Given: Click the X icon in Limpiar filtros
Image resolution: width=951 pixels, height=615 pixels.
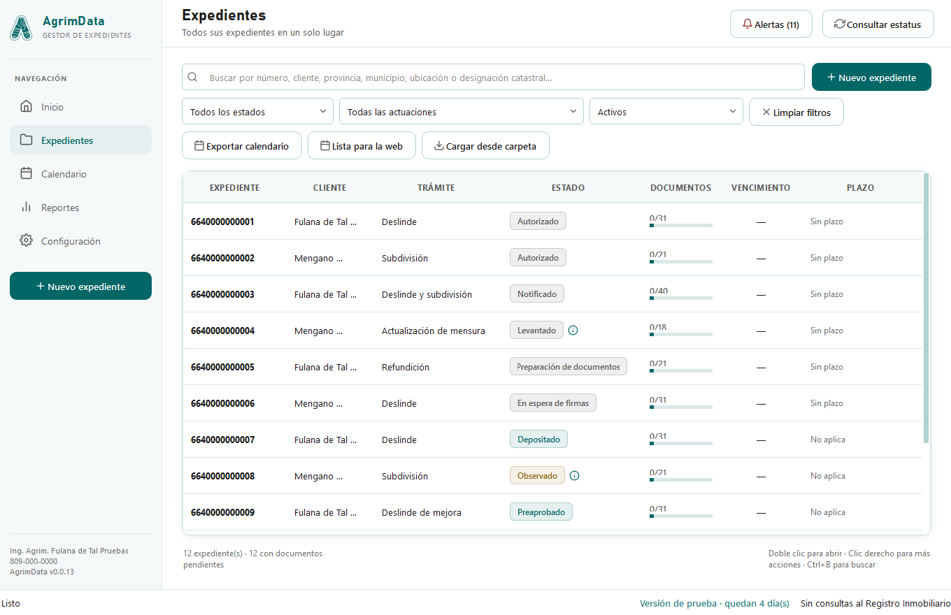Looking at the screenshot, I should [x=766, y=112].
